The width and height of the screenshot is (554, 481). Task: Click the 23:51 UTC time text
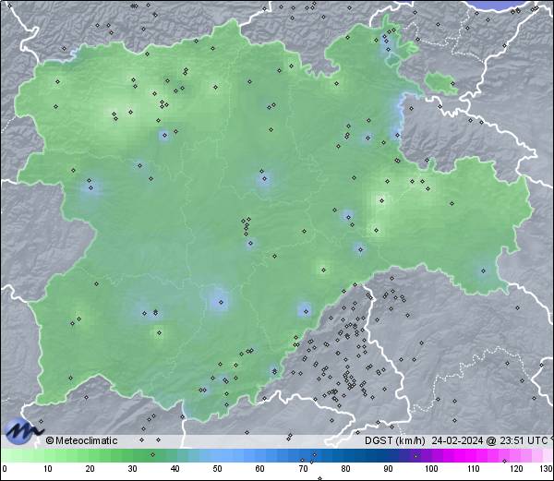(522, 440)
